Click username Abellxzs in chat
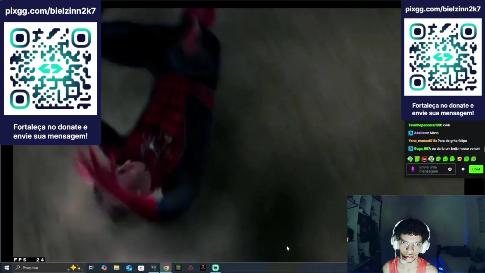This screenshot has height=273, width=485. pyautogui.click(x=421, y=133)
